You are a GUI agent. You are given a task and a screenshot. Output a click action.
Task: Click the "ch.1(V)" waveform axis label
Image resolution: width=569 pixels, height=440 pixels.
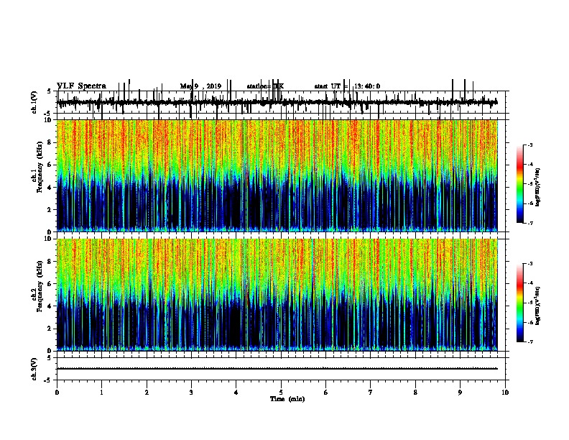click(x=34, y=102)
